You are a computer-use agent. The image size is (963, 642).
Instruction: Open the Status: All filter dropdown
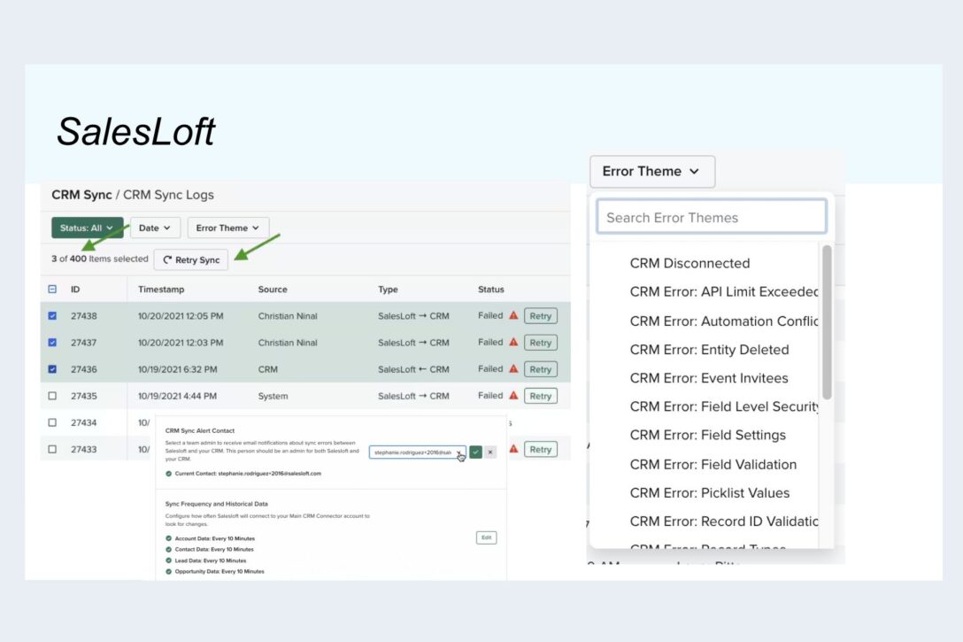[88, 228]
